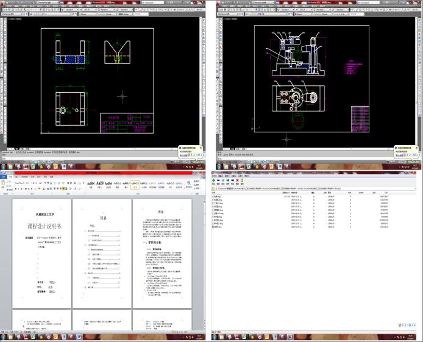
Task: Switch to Insert tab in Word ribbon
Action: [16, 177]
